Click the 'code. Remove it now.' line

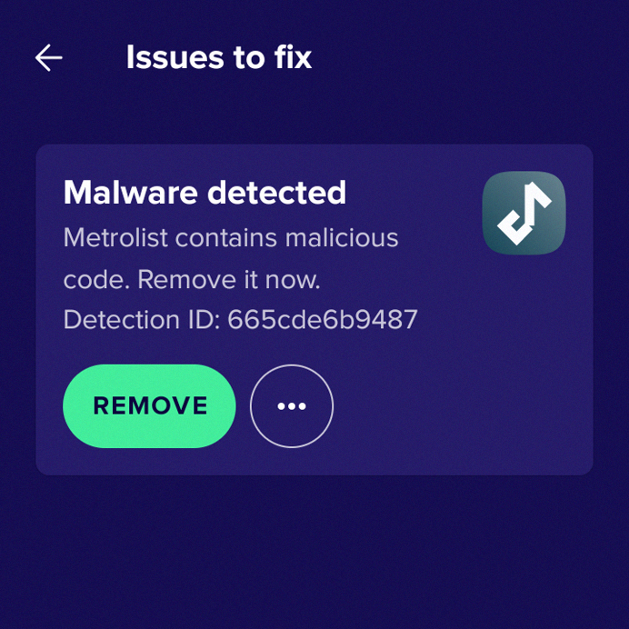click(192, 279)
